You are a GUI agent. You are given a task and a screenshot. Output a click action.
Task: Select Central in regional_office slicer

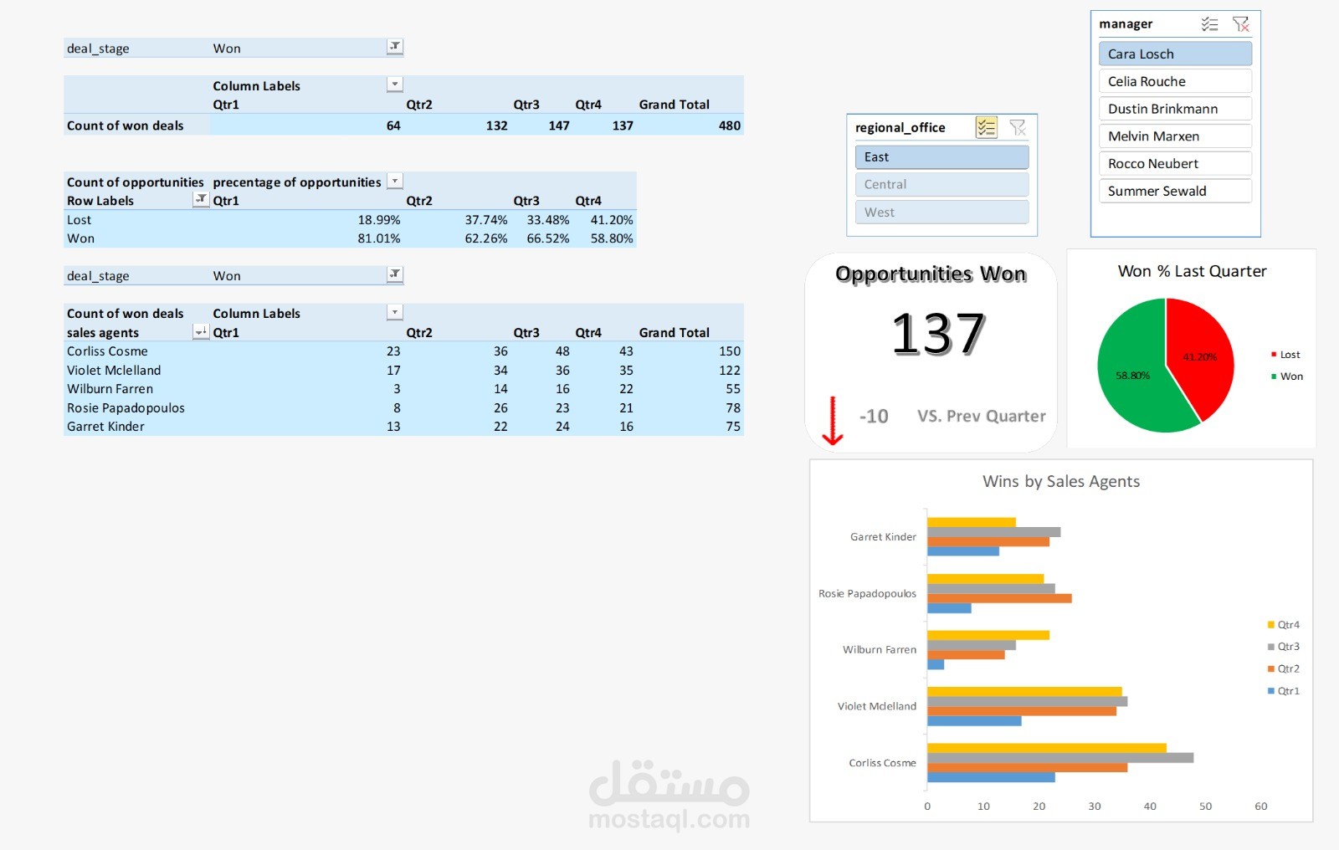point(941,185)
